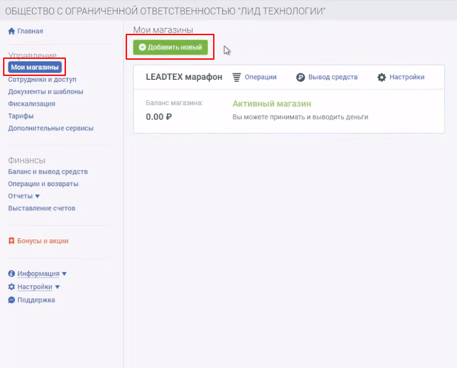Open Документы и шаблоны page
Image resolution: width=457 pixels, height=368 pixels.
[46, 92]
